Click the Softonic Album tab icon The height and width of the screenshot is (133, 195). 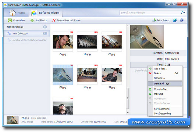34,13
